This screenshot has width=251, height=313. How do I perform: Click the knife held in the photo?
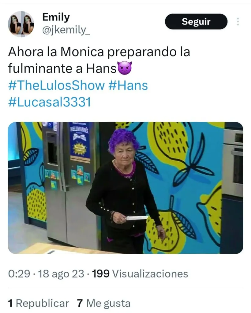pyautogui.click(x=137, y=218)
